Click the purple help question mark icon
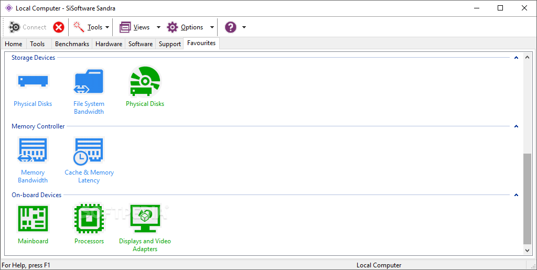This screenshot has width=537, height=270. 231,27
